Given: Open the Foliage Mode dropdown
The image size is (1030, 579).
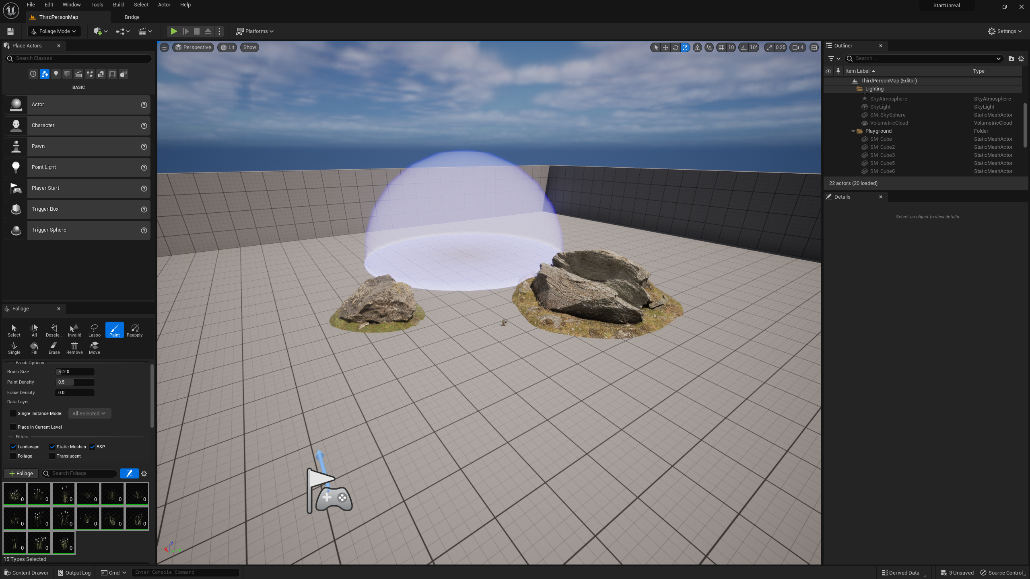Looking at the screenshot, I should [54, 31].
